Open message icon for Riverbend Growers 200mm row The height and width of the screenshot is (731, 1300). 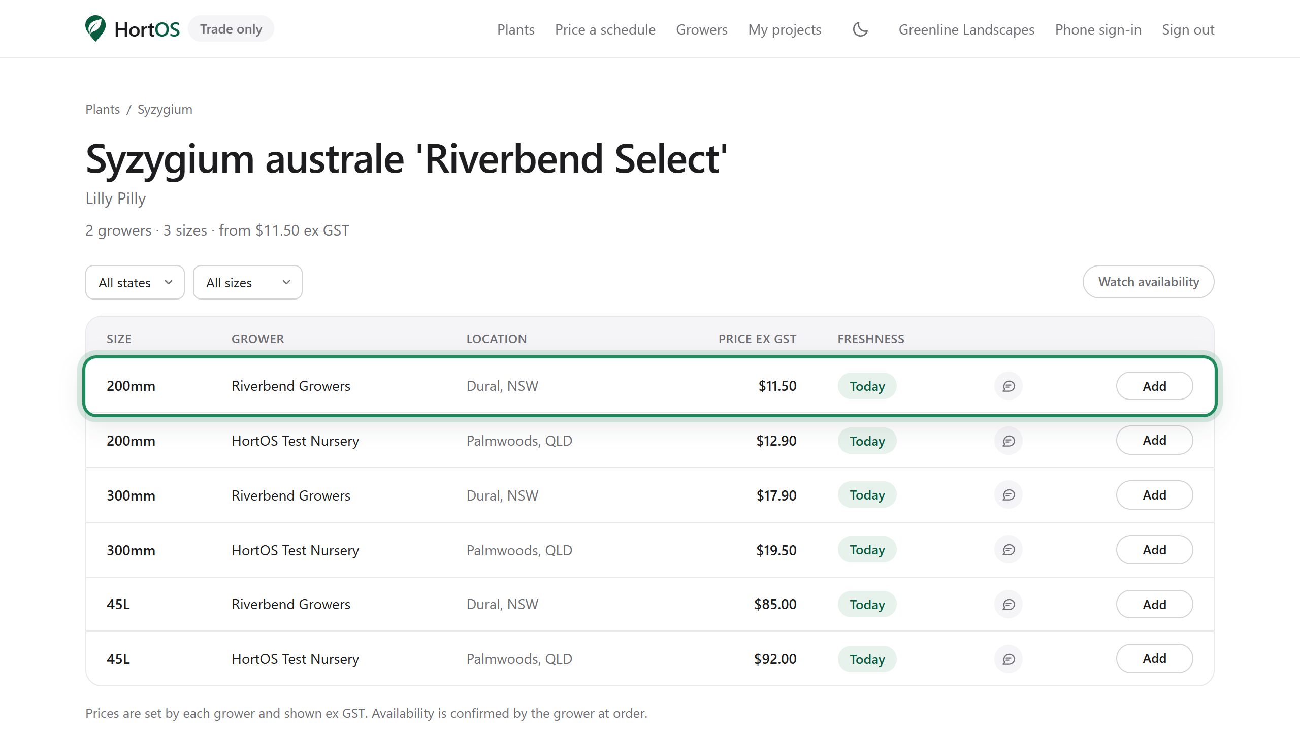tap(1009, 386)
